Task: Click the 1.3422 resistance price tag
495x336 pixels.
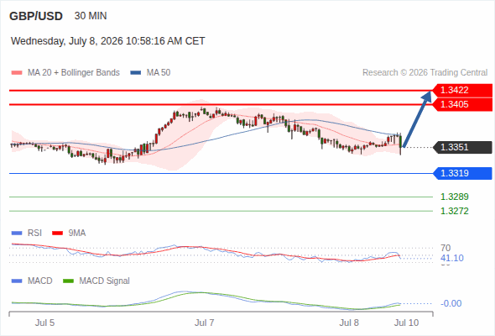Action: point(462,90)
